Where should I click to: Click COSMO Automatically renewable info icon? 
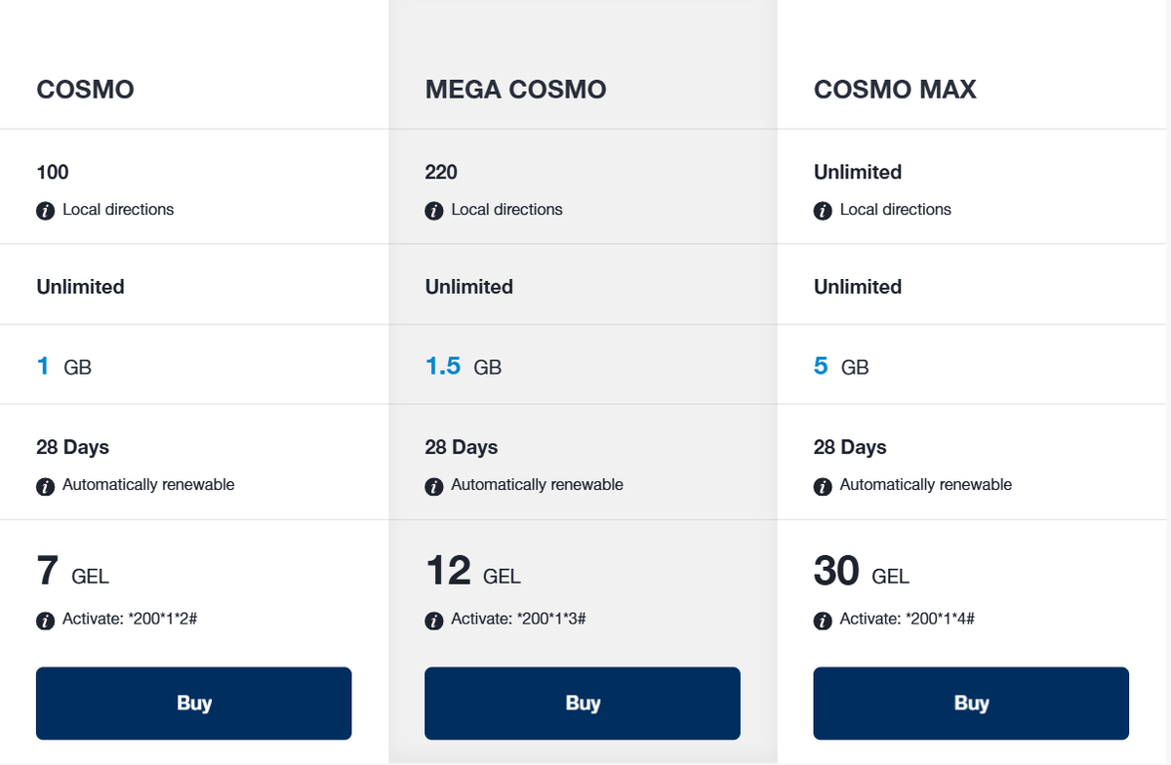point(45,486)
